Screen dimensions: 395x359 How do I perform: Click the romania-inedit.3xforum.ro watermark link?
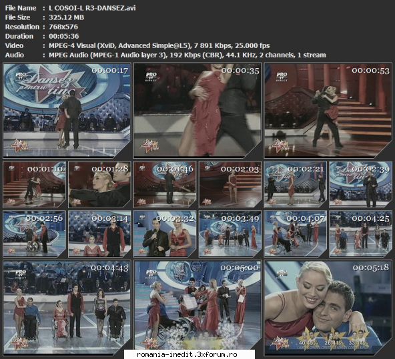point(187,354)
